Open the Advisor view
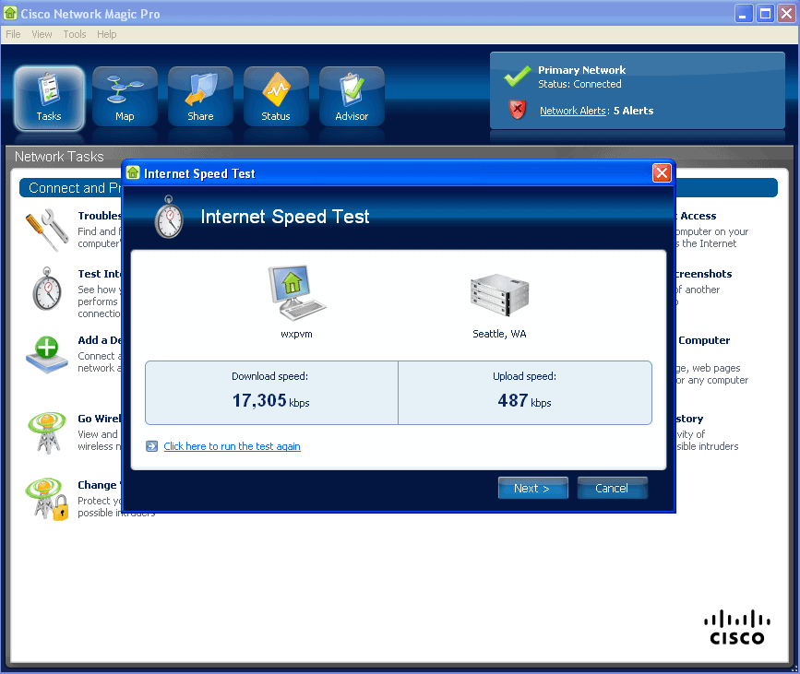Image resolution: width=800 pixels, height=674 pixels. tap(352, 97)
